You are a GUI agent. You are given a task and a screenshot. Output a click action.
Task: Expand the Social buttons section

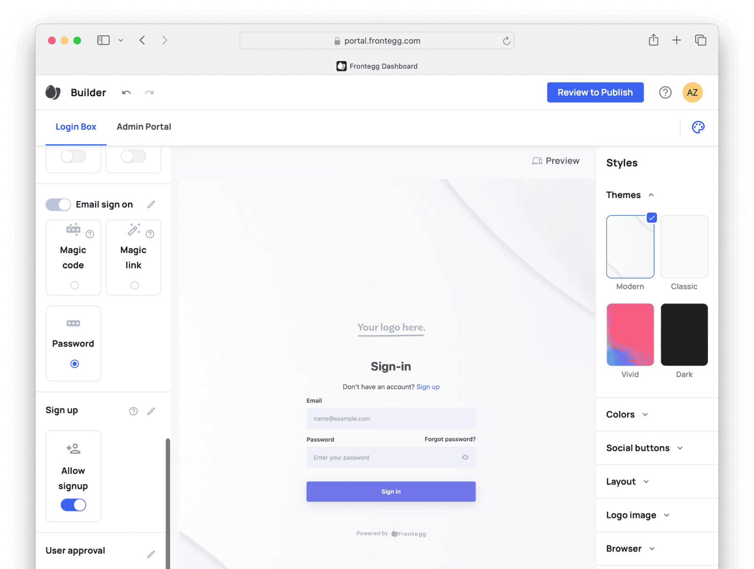(x=680, y=448)
